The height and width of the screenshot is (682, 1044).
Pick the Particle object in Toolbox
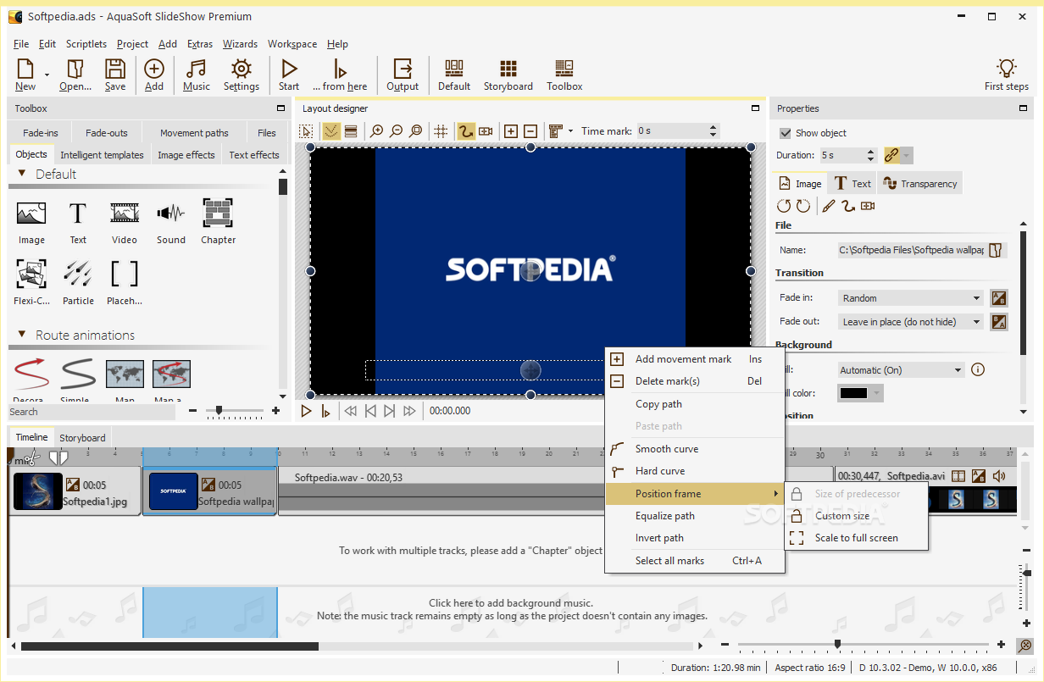click(78, 283)
